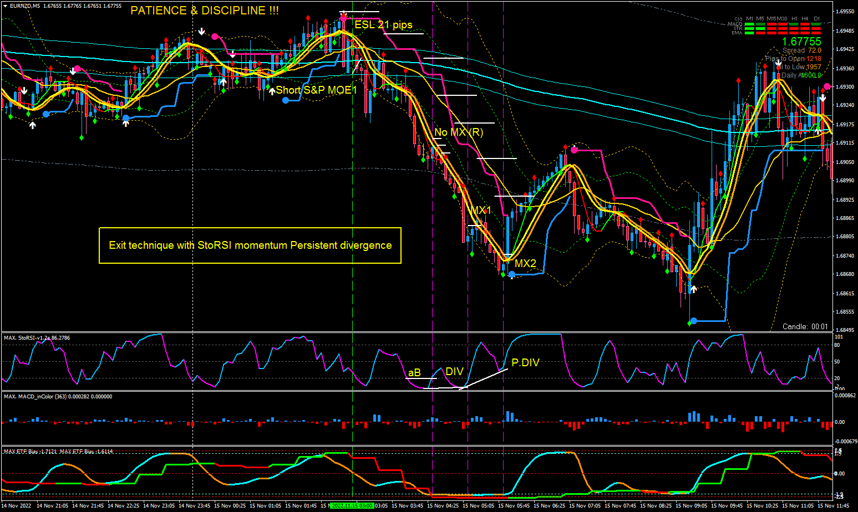The height and width of the screenshot is (512, 858).
Task: Click the ESL 21 pips annotation
Action: coord(384,25)
